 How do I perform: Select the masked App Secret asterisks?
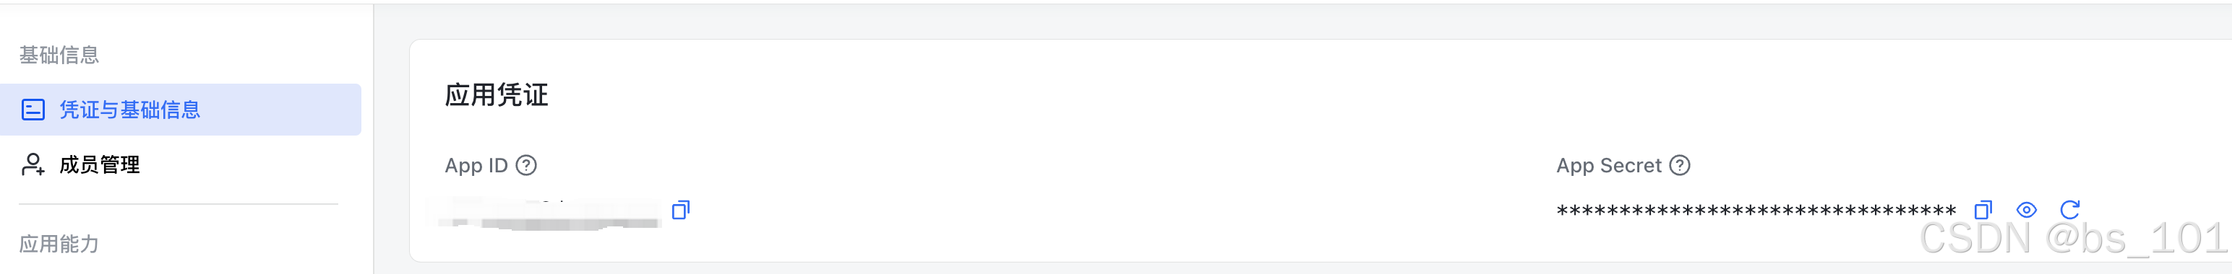[x=1756, y=211]
